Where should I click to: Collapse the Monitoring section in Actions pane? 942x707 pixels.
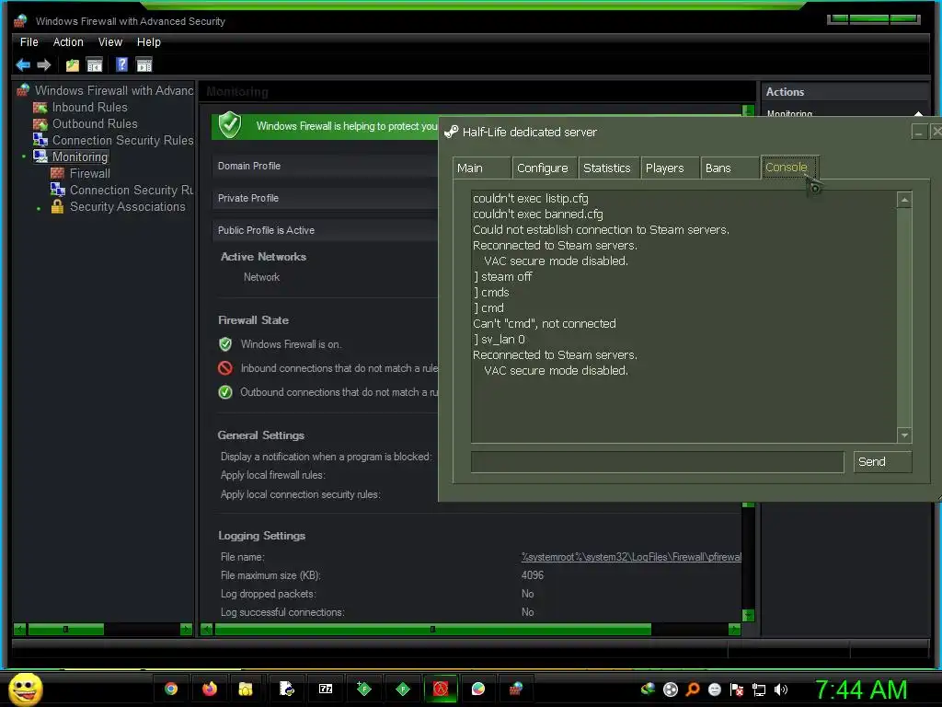[x=919, y=113]
